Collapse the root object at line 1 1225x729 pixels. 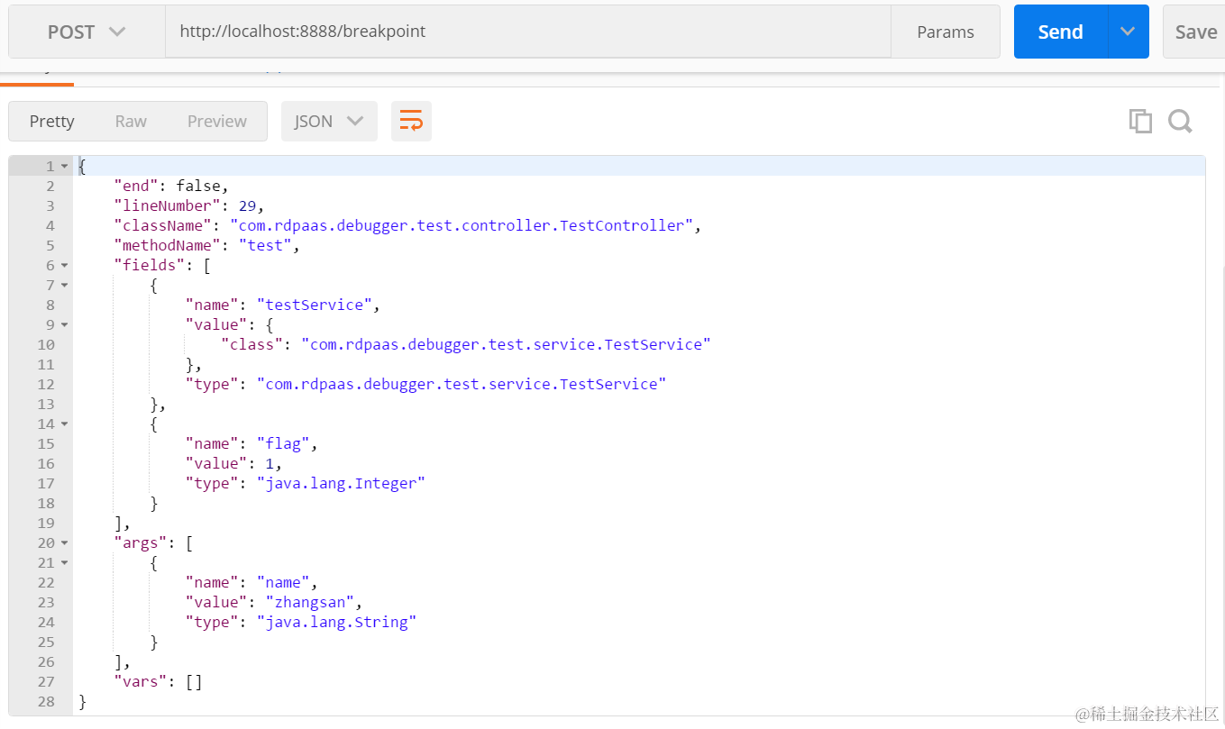click(64, 167)
